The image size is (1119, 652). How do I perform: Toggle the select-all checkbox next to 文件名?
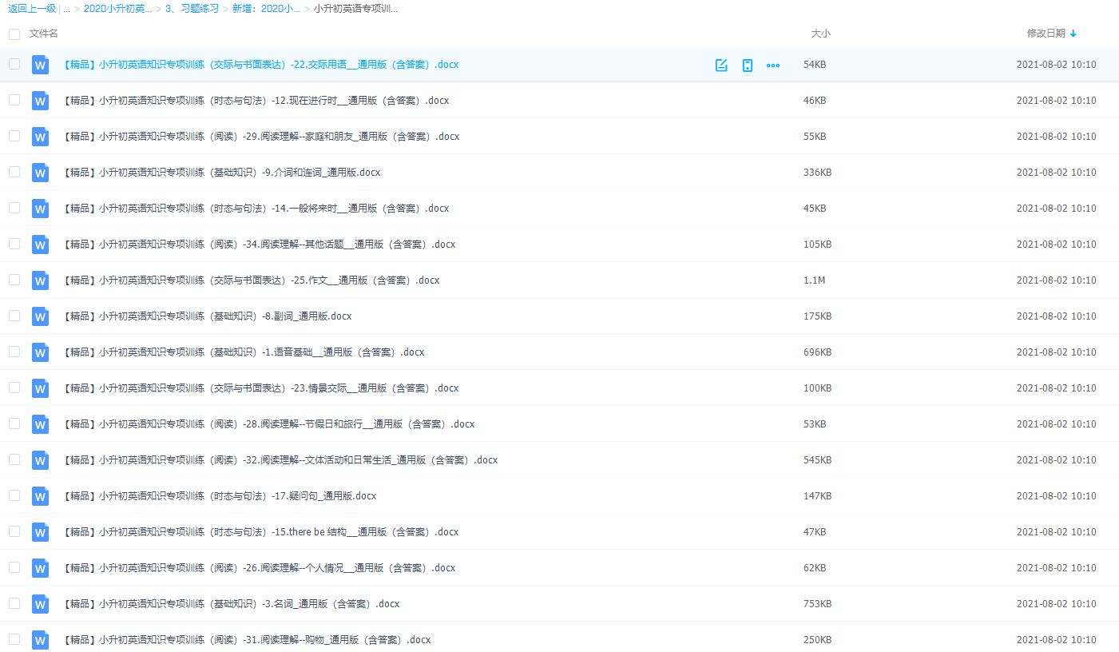14,34
